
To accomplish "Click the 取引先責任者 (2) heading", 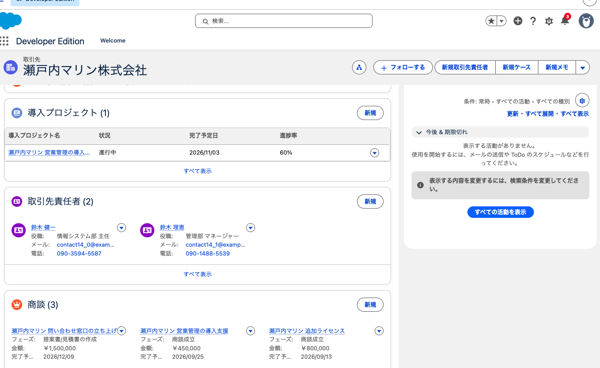I will point(61,201).
